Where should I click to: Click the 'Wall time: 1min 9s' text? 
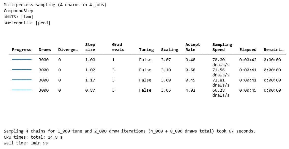point(26,143)
